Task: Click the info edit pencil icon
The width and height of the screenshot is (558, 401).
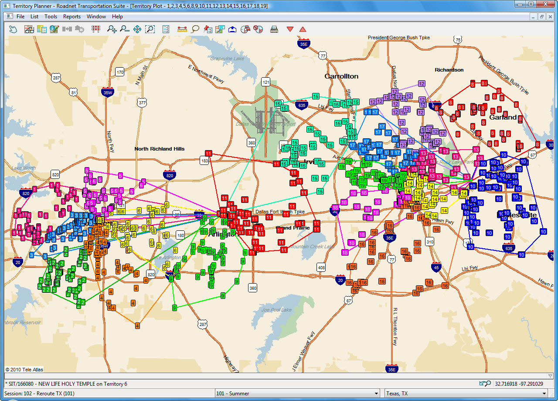Action: click(54, 29)
